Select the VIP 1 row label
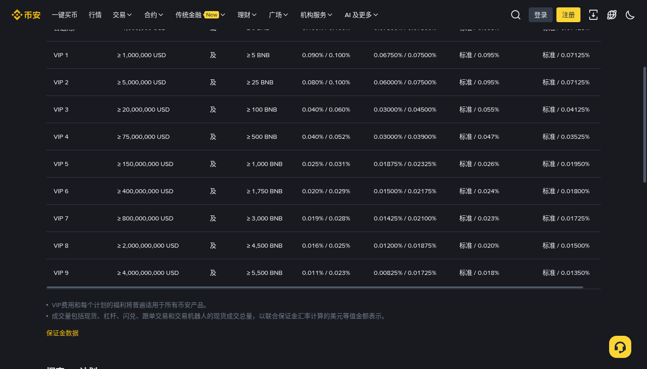Viewport: 647px width, 369px height. click(x=61, y=55)
